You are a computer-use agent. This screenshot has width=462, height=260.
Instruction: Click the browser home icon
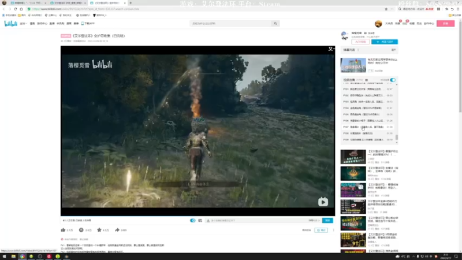click(x=21, y=9)
